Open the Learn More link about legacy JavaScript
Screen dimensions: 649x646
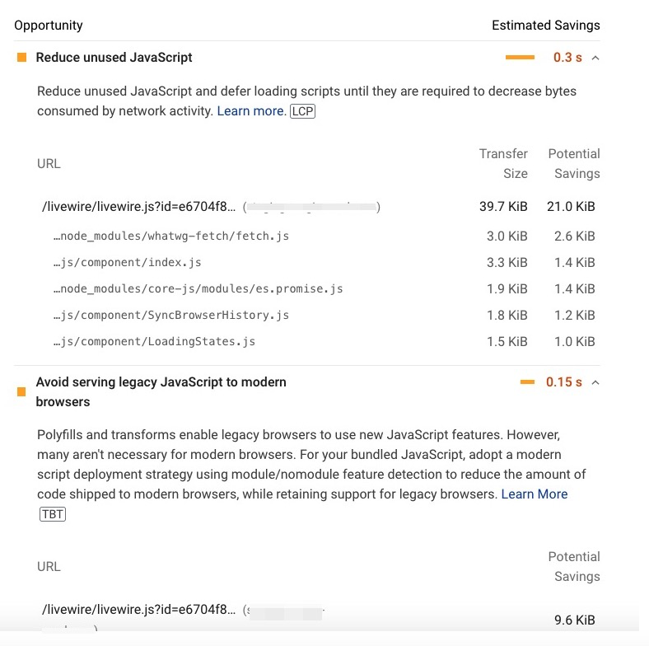pyautogui.click(x=535, y=494)
